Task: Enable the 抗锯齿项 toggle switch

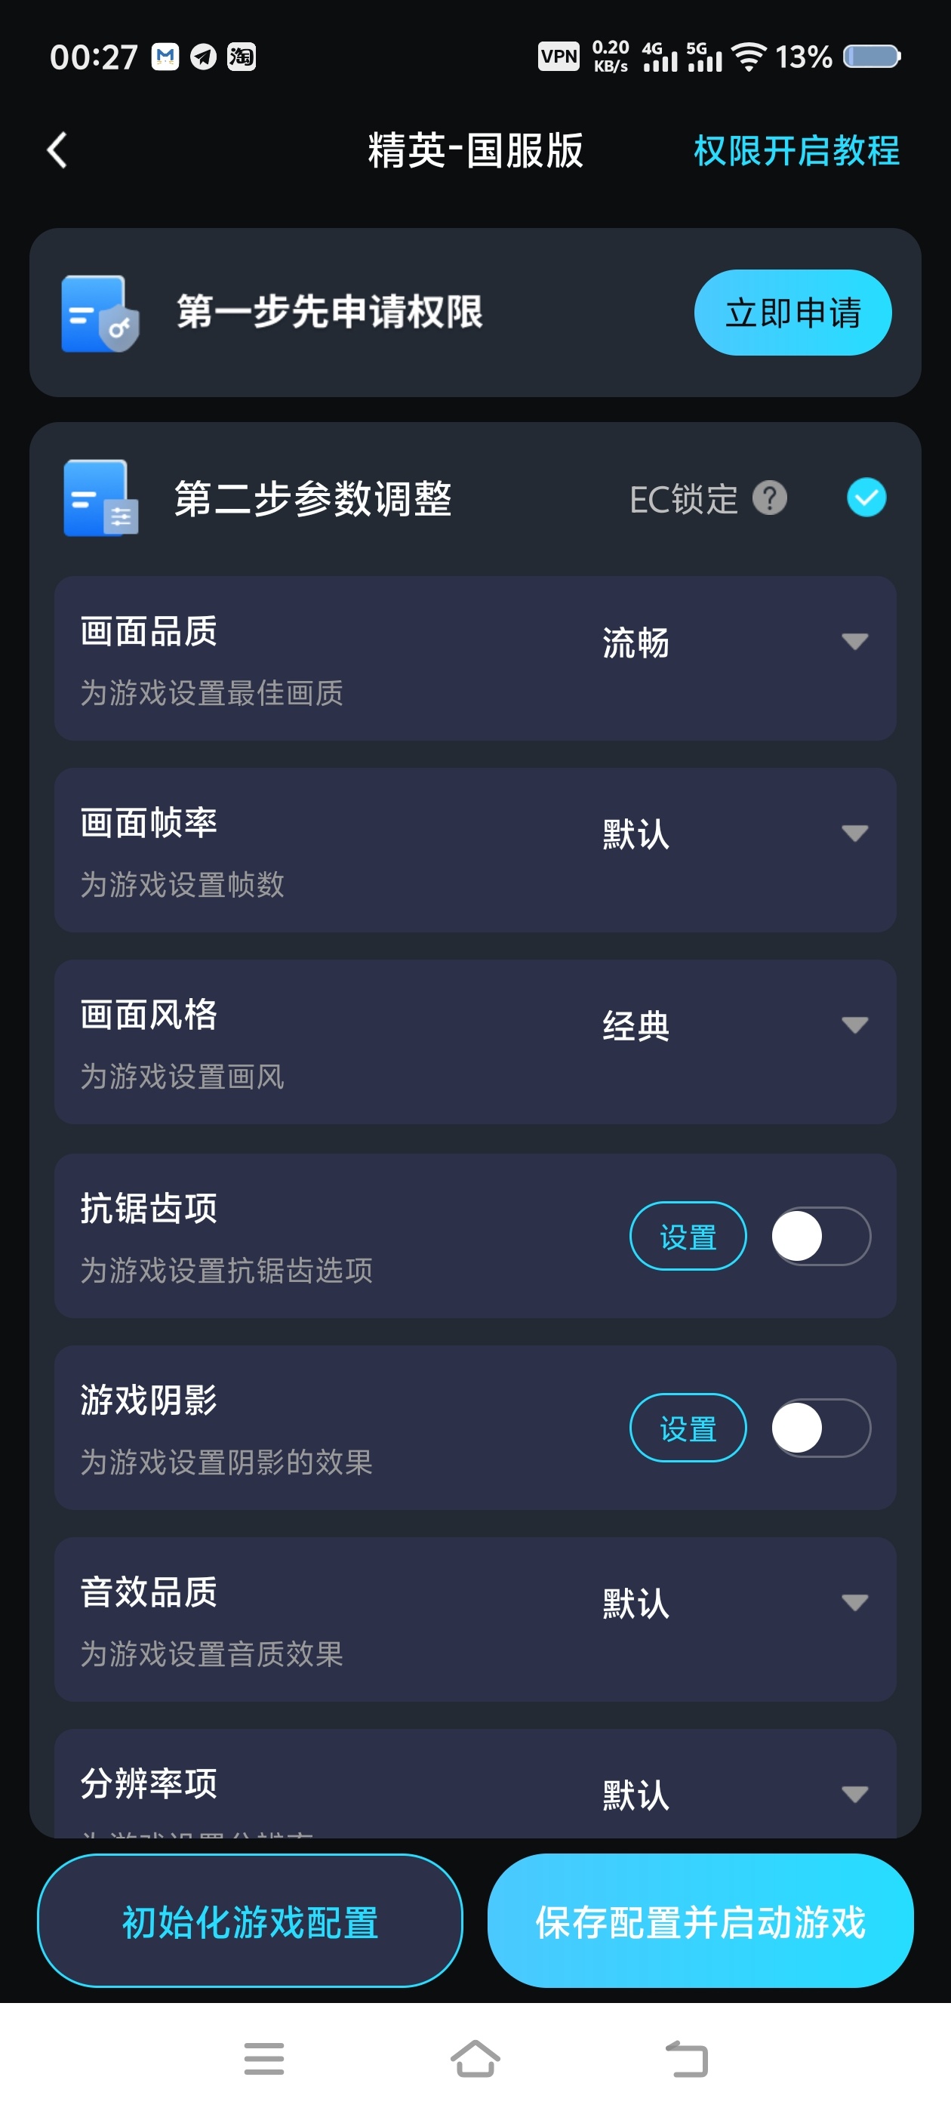Action: pos(820,1236)
